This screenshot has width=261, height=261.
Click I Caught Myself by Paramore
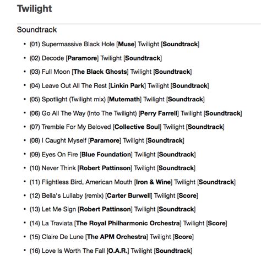107,140
